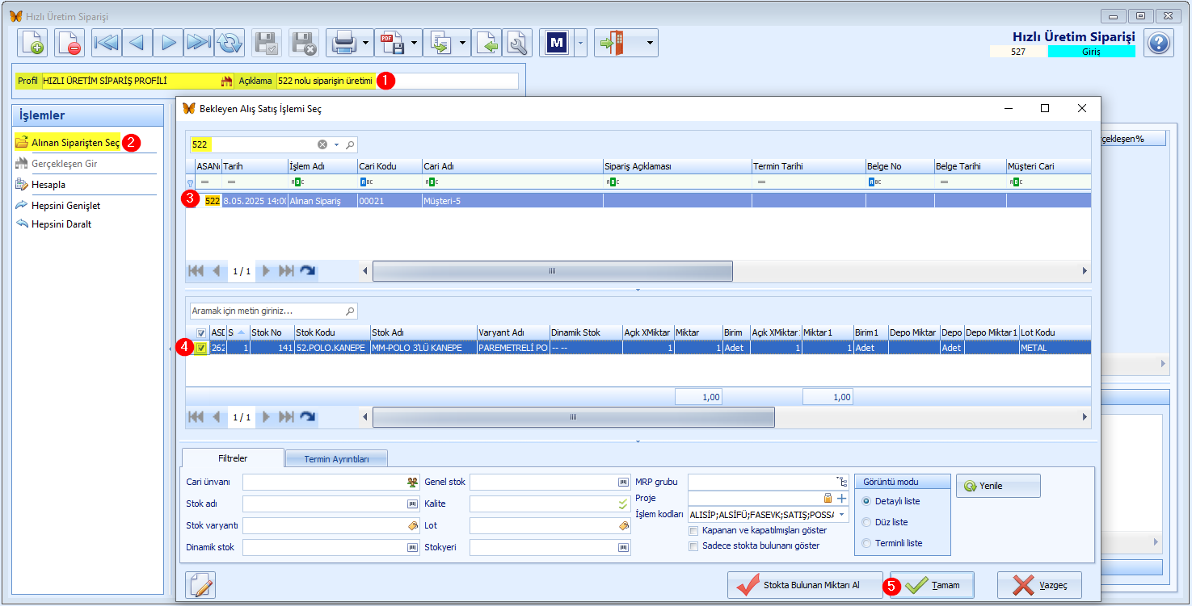Click the small collapse arrow left of the dialog
Viewport: 1192px width, 606px height.
click(x=170, y=348)
